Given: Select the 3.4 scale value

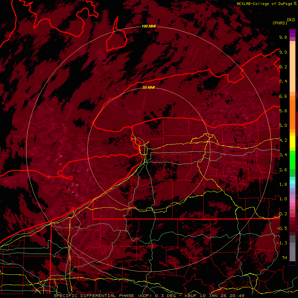Looking at the screenshot, I should pyautogui.click(x=283, y=155).
